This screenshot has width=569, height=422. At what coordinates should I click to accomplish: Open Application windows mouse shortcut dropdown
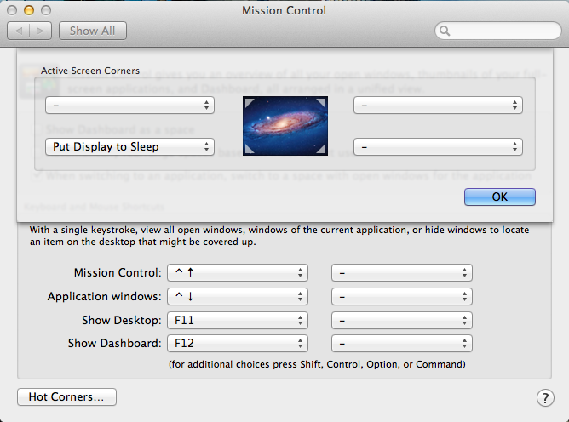point(402,297)
